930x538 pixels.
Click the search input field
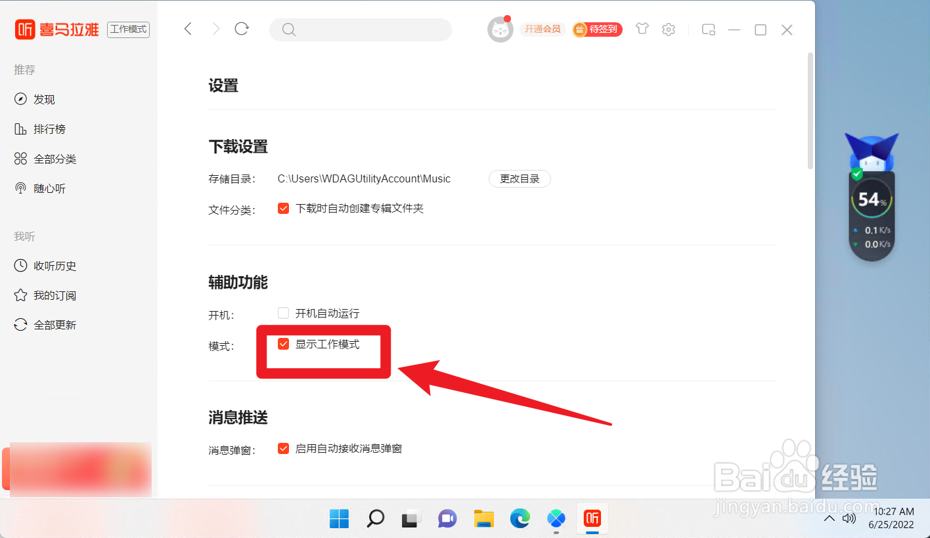[360, 30]
